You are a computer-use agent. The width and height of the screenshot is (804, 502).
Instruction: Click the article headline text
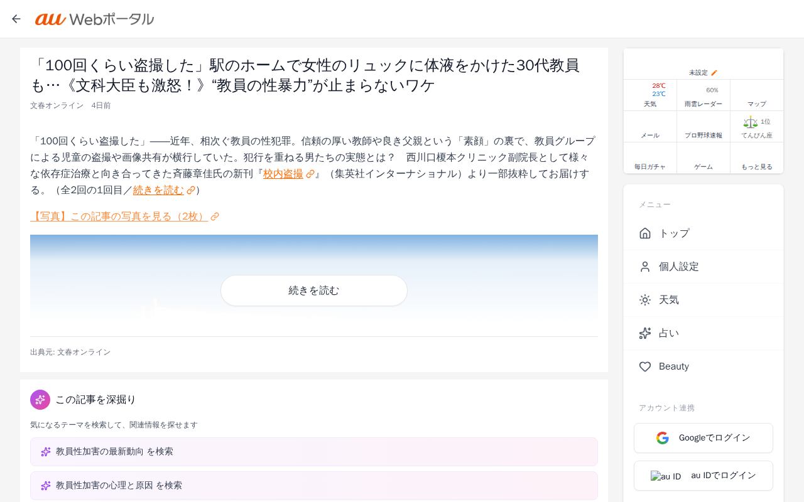(x=305, y=75)
